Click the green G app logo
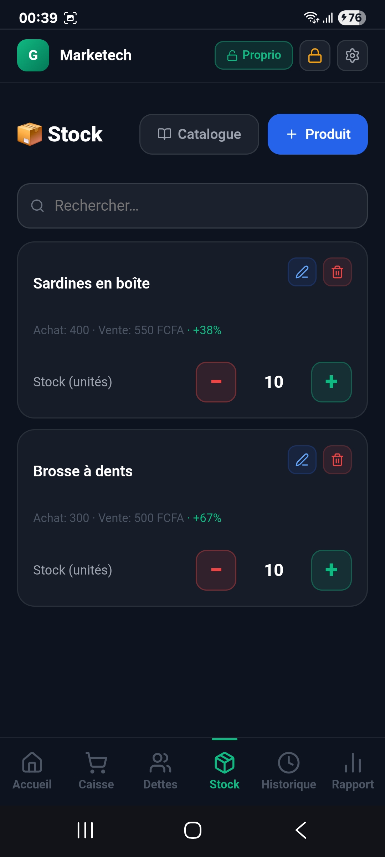 coord(33,55)
